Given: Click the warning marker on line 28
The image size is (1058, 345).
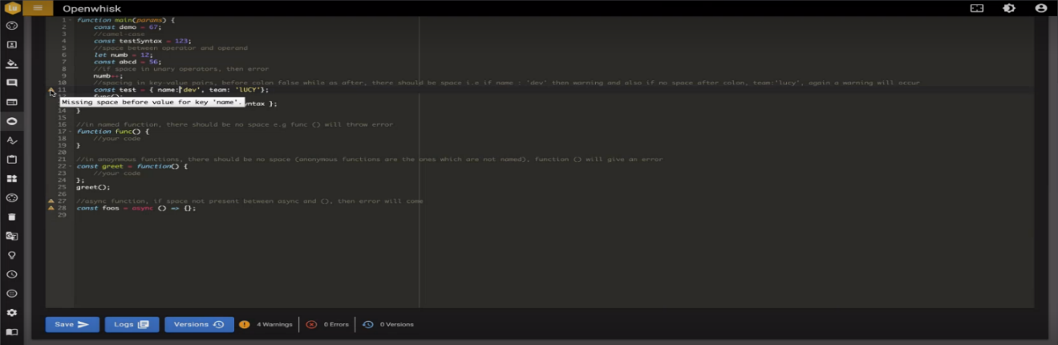Looking at the screenshot, I should coord(51,208).
